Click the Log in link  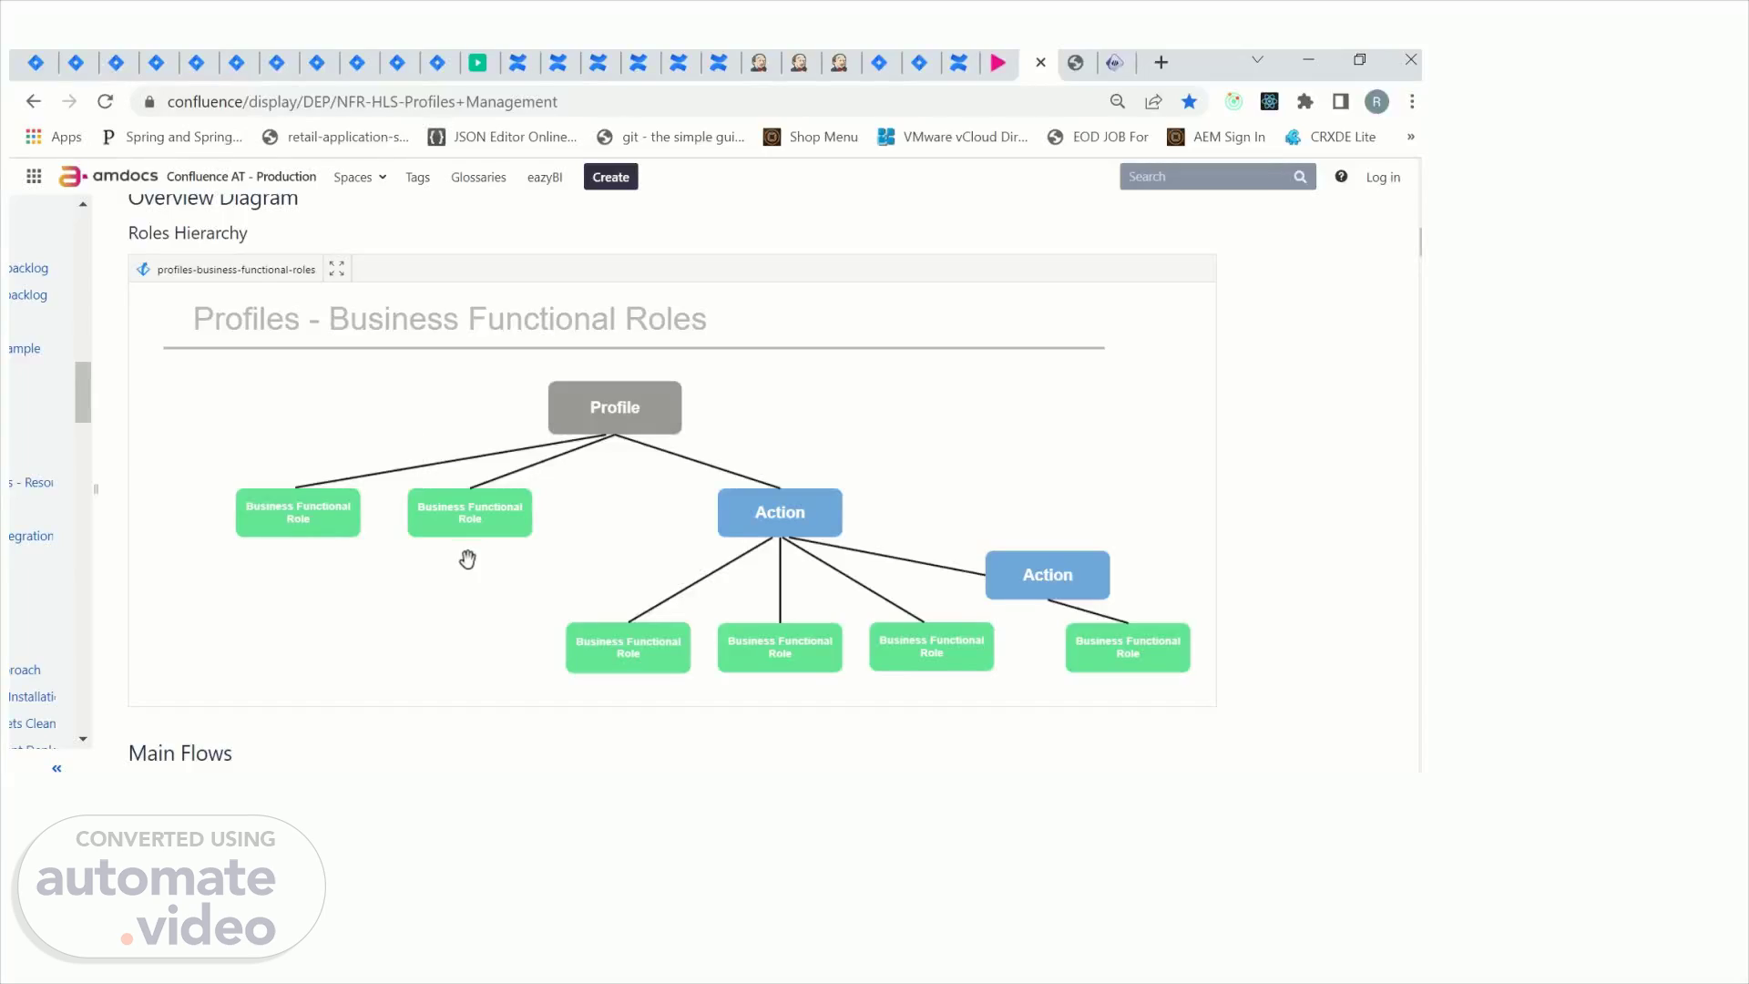click(x=1382, y=178)
